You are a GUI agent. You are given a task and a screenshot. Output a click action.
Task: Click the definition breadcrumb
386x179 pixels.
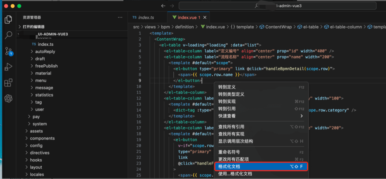point(184,27)
